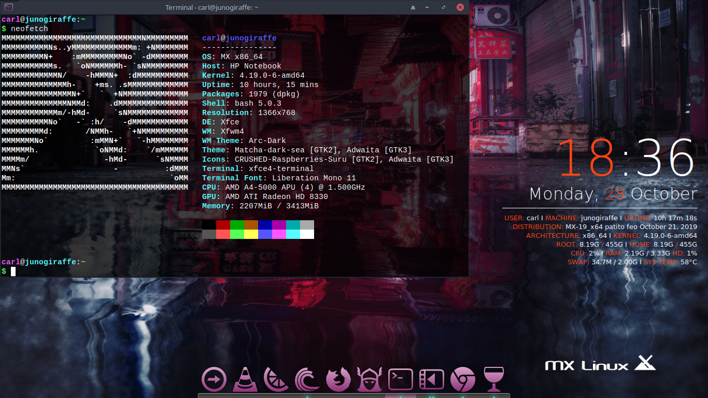Launch the film strip video editor dock icon

click(x=432, y=379)
